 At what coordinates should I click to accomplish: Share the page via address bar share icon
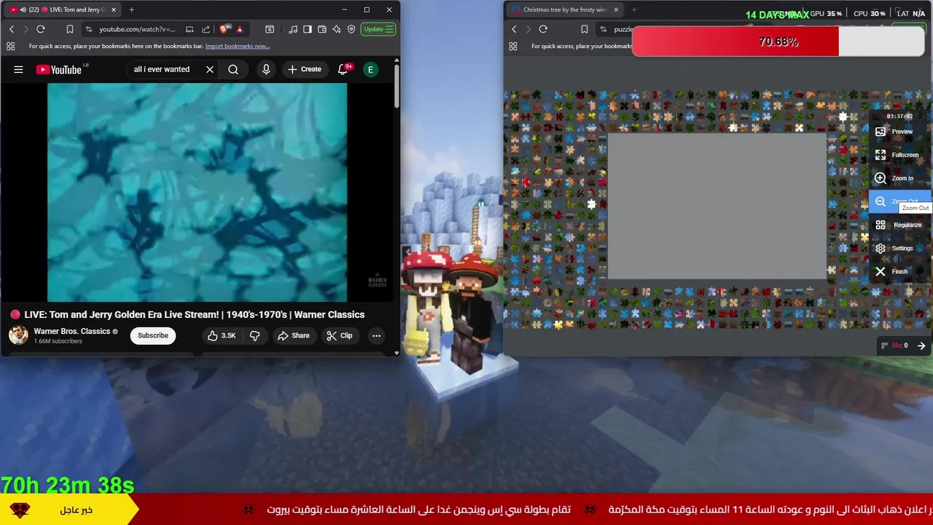(x=206, y=29)
